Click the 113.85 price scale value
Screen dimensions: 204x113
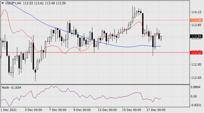(x=196, y=25)
